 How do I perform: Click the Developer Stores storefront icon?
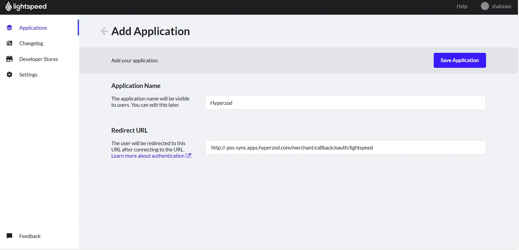coord(10,59)
